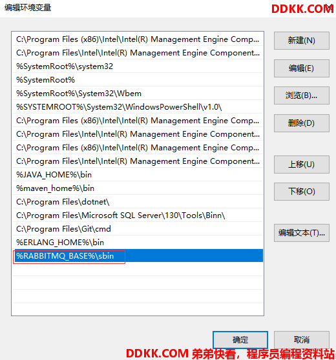Screen dimensions: 336x360
Task: Choose the C:\Program Files\Git\cmd entry
Action: [138, 228]
